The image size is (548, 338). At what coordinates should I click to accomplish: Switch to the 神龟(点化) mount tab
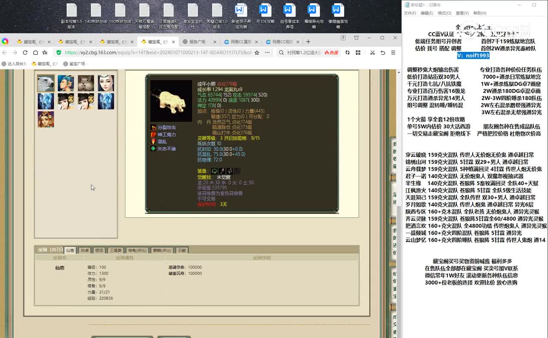138,250
